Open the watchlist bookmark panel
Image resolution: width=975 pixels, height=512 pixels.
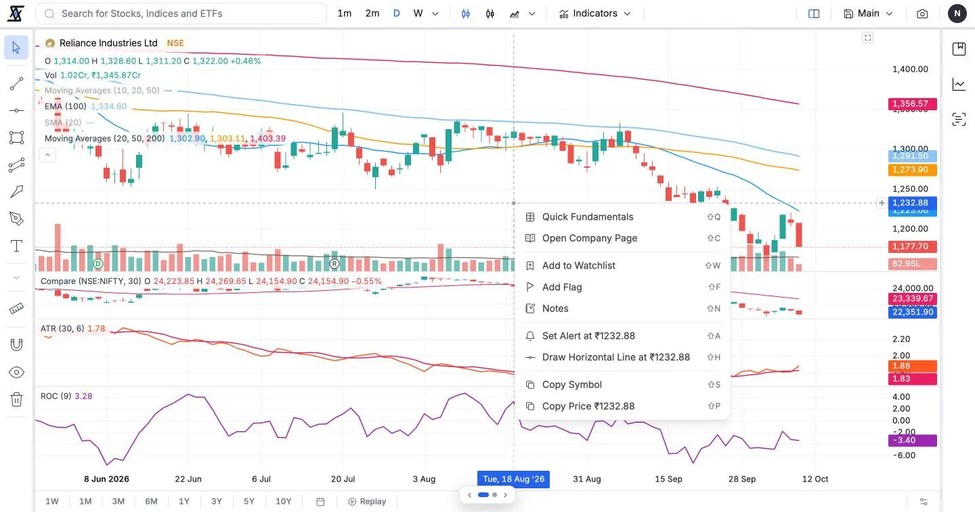point(959,49)
